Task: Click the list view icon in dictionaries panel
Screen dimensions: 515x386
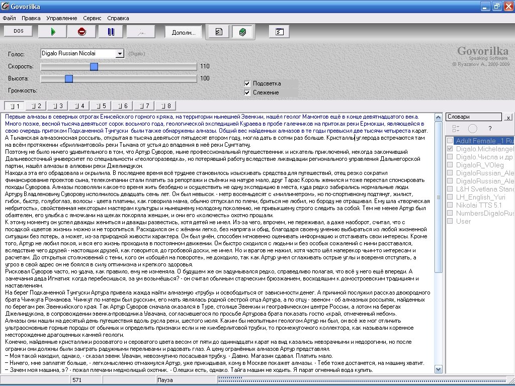Action: point(456,129)
